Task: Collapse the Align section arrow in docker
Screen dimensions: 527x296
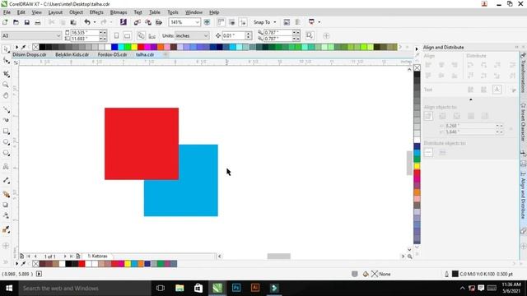Action: (x=470, y=99)
